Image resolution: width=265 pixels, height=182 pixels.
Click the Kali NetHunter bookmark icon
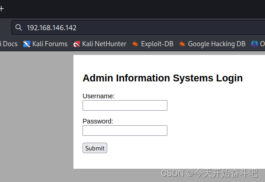click(76, 44)
